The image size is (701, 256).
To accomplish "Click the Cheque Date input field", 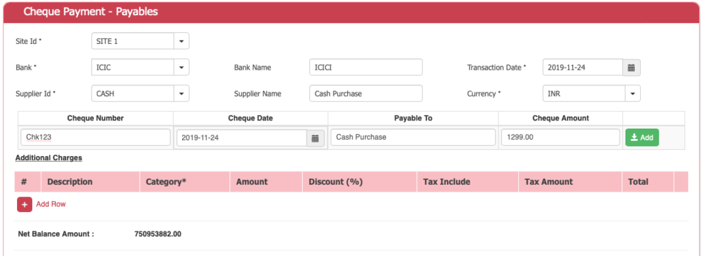I will click(242, 138).
